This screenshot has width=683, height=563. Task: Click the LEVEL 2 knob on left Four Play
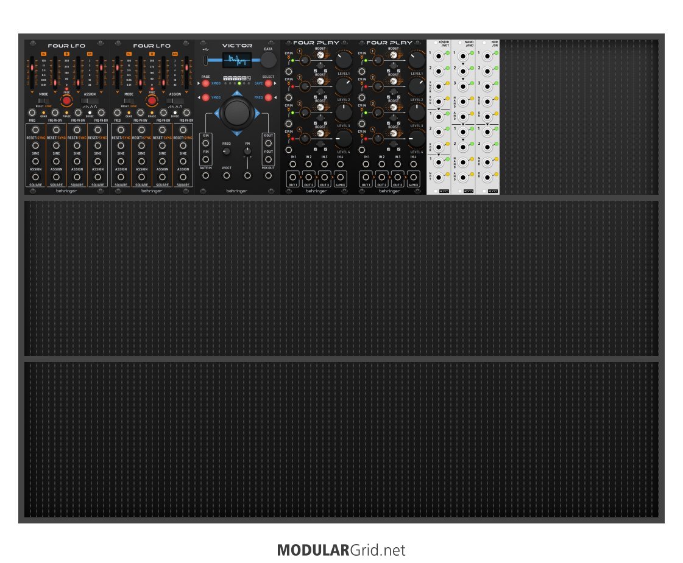[x=344, y=86]
